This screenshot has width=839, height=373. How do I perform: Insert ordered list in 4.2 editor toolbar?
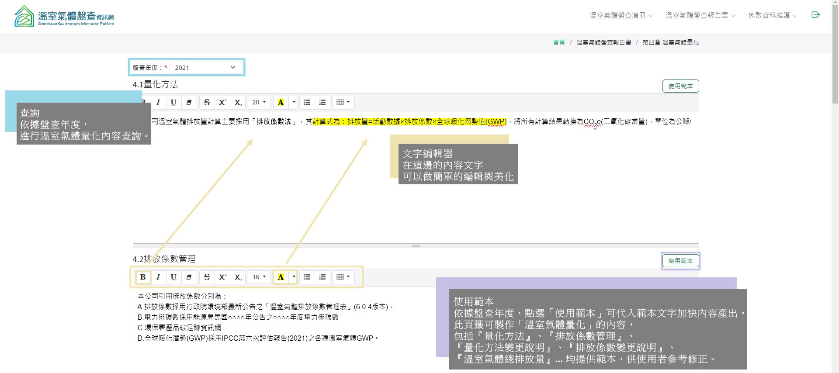pos(322,277)
